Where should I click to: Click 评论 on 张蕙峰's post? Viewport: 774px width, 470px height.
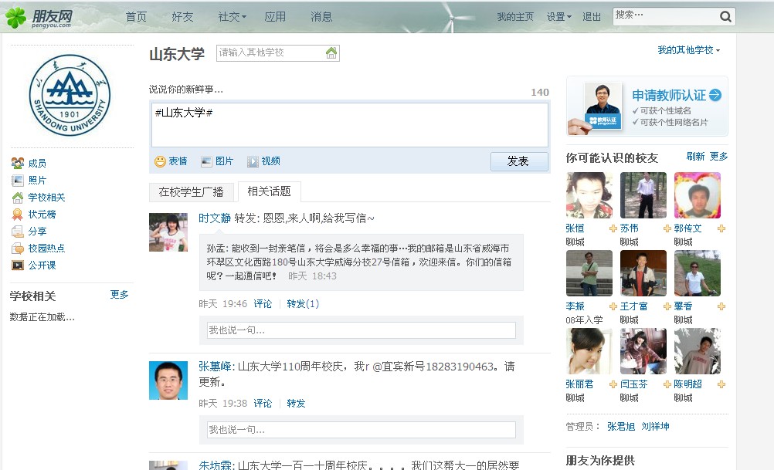(263, 404)
